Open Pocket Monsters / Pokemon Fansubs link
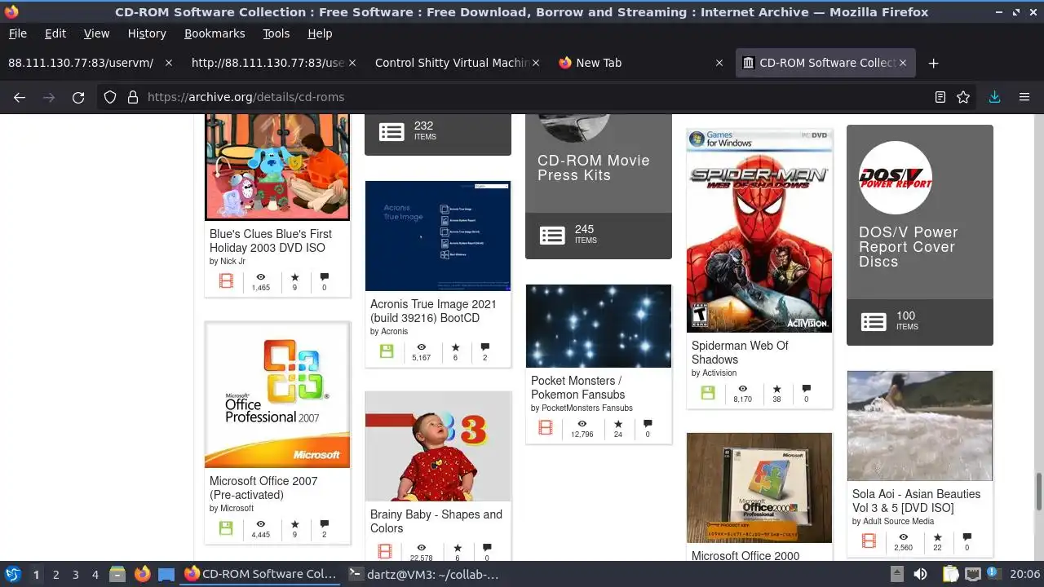The image size is (1044, 587). (578, 387)
